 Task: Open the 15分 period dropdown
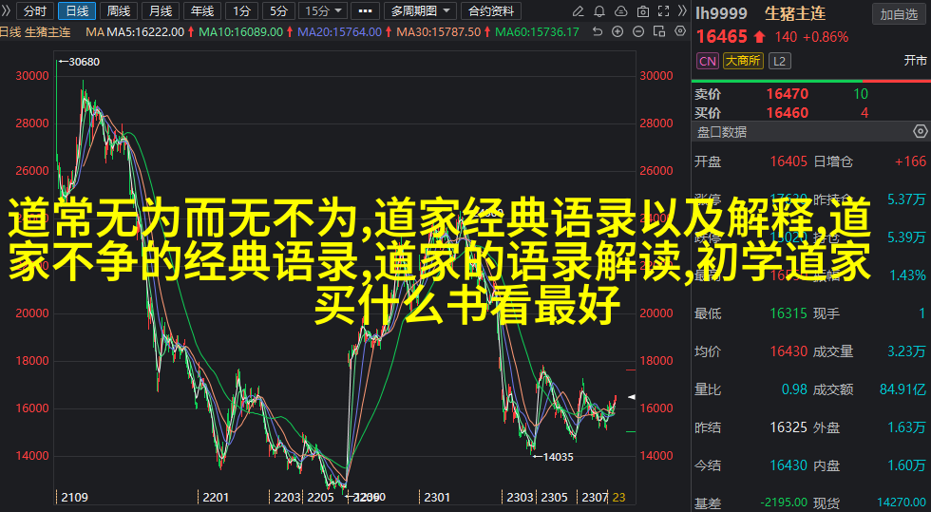(321, 11)
